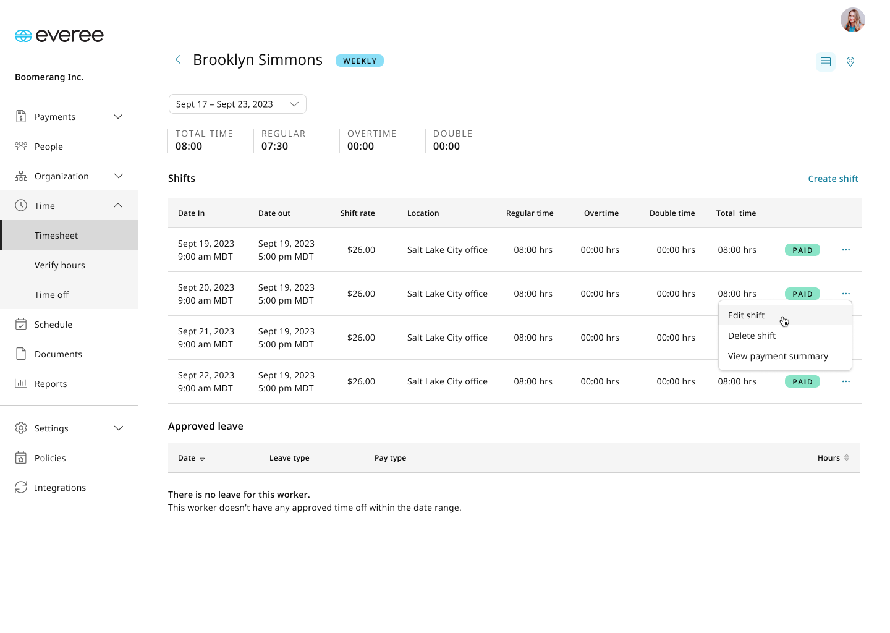Click the Create shift link
Viewport: 890px width, 633px height.
(833, 179)
